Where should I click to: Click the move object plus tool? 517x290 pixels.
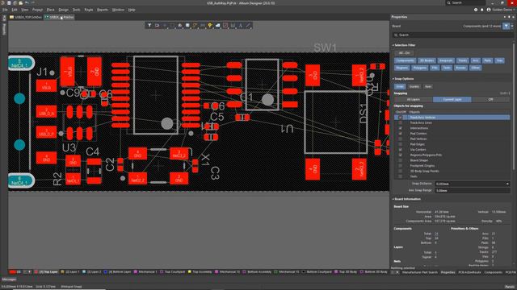coord(165,25)
